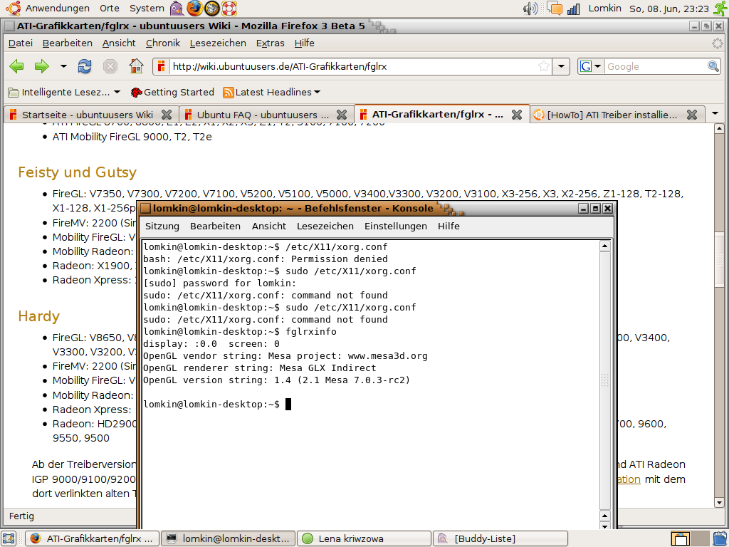The image size is (729, 547).
Task: Open Konsole Sitzung menu
Action: click(162, 226)
